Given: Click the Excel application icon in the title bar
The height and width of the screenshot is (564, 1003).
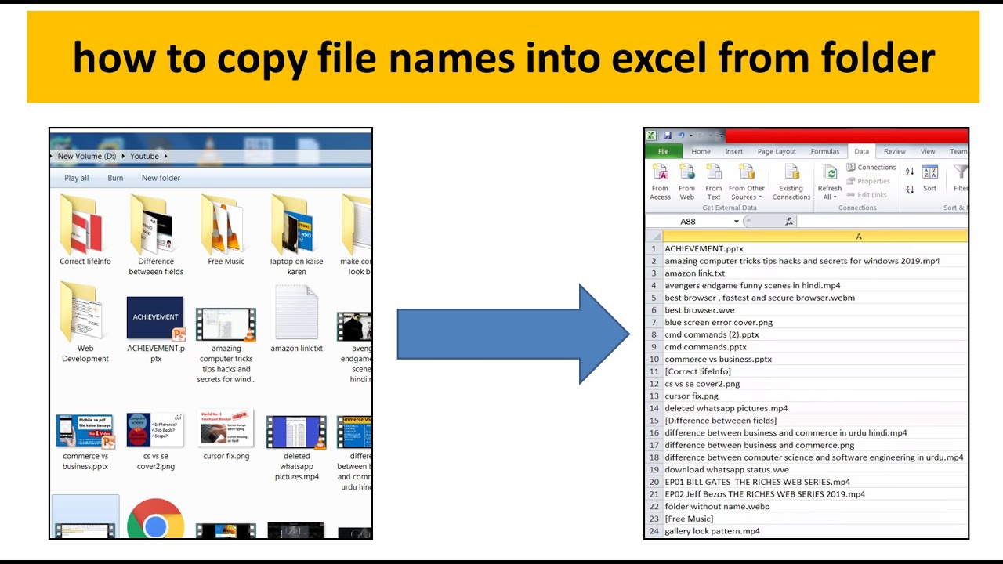Looking at the screenshot, I should coord(651,136).
